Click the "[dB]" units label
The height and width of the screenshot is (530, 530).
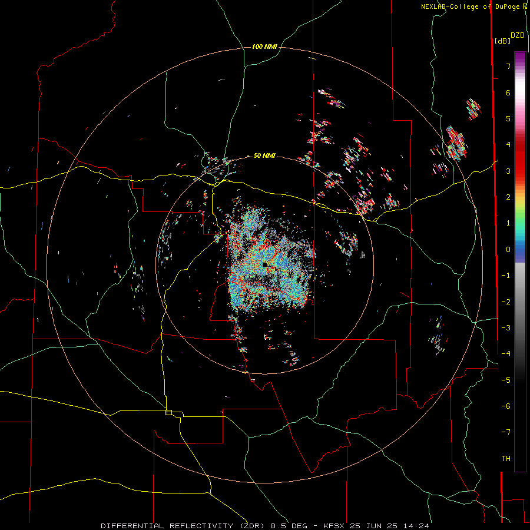point(502,41)
